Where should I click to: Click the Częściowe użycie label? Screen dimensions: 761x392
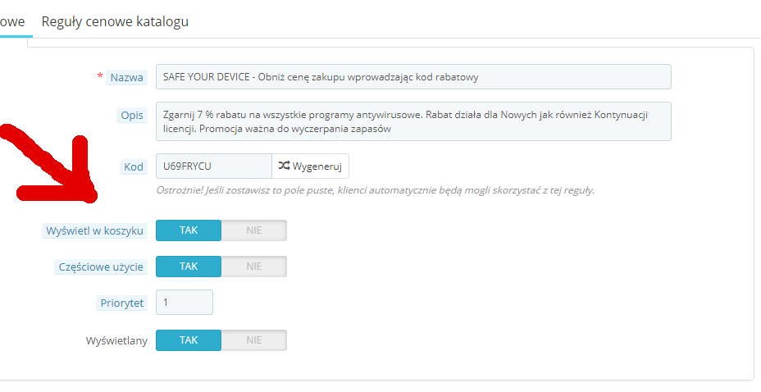[x=101, y=267]
